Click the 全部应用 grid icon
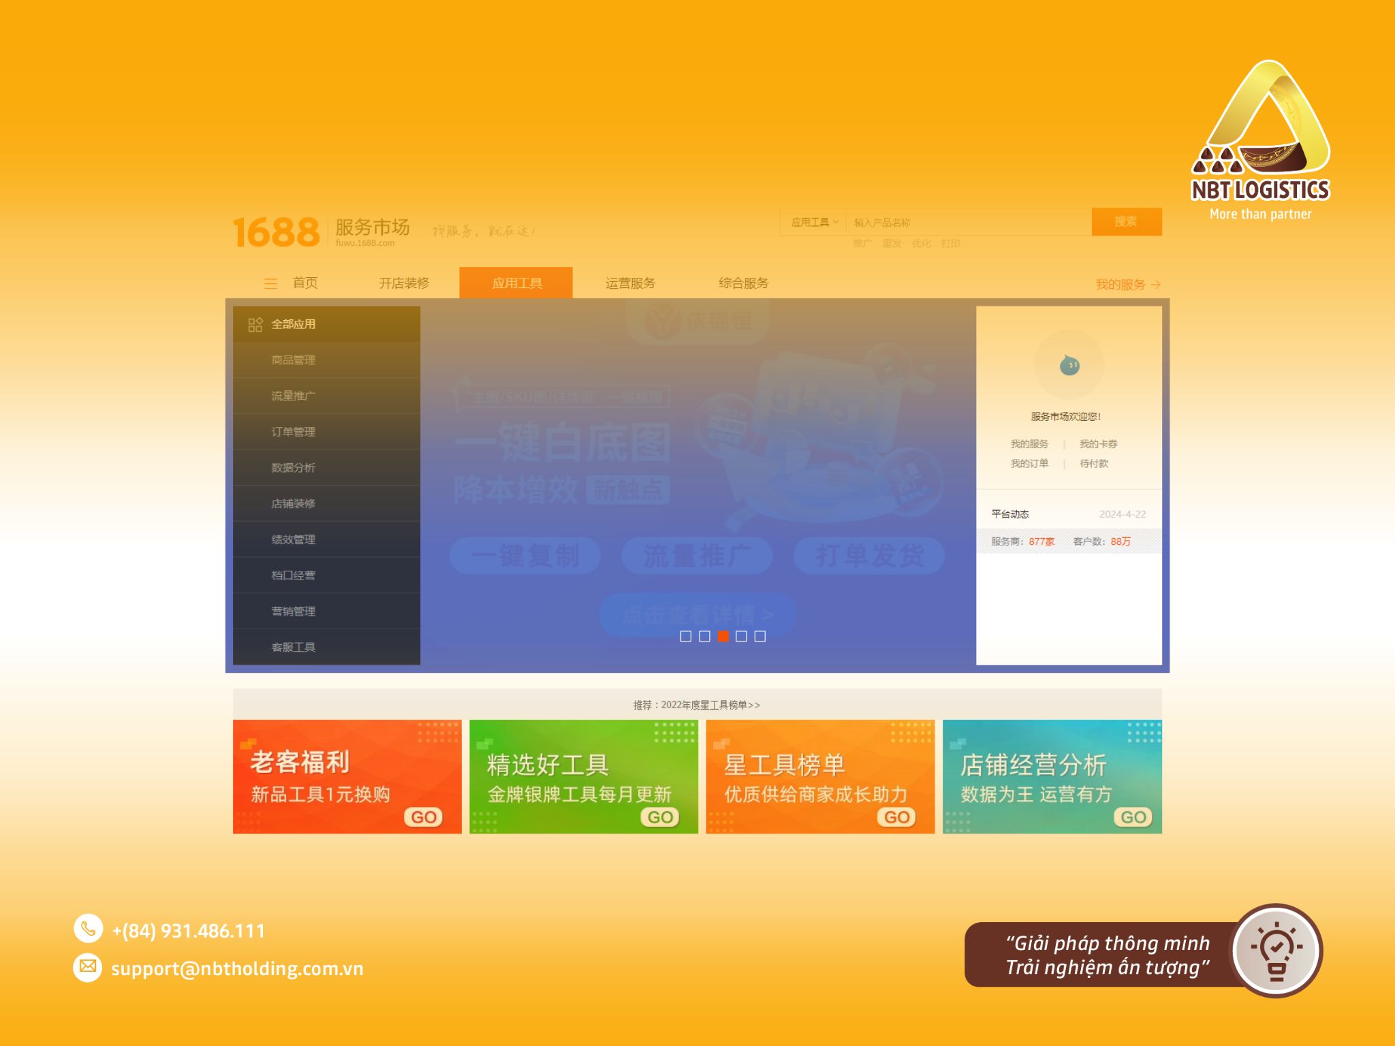Viewport: 1395px width, 1046px height. coord(255,325)
